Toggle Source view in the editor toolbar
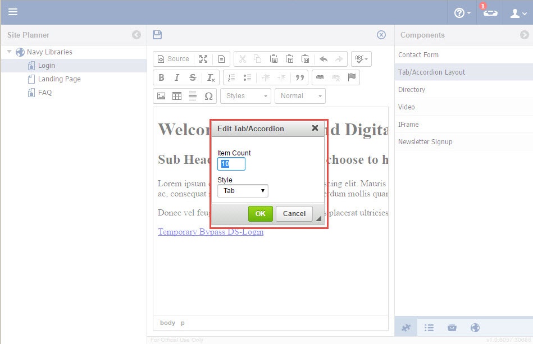The width and height of the screenshot is (533, 344). [x=173, y=59]
